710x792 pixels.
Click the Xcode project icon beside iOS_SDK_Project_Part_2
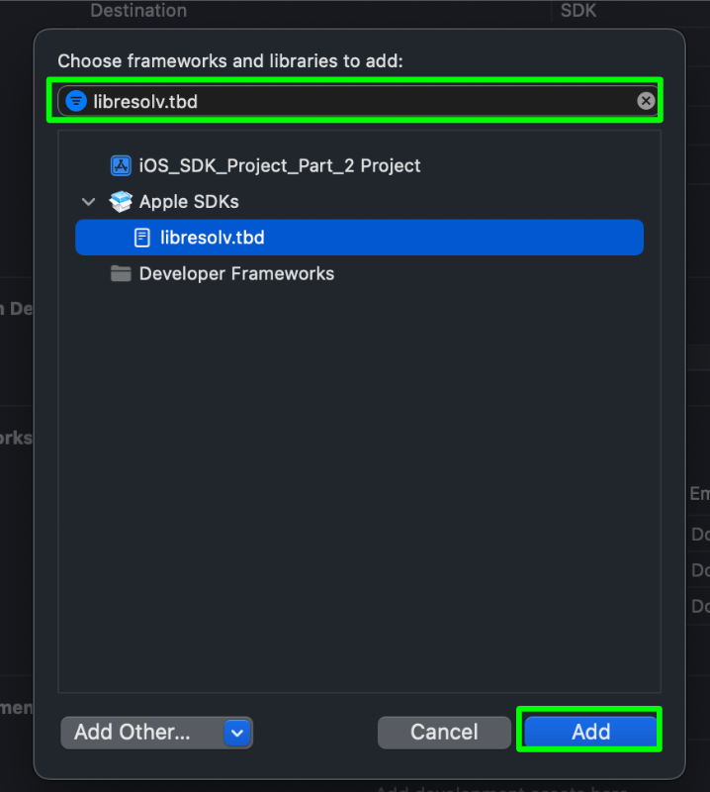[x=121, y=165]
